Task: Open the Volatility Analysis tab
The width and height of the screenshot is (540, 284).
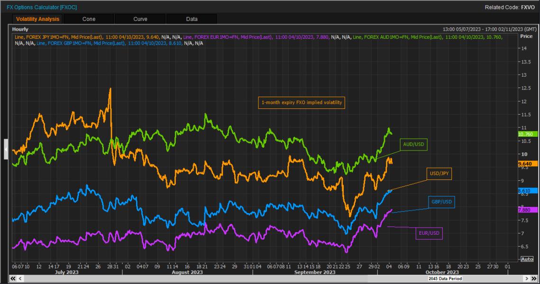Action: pos(37,19)
